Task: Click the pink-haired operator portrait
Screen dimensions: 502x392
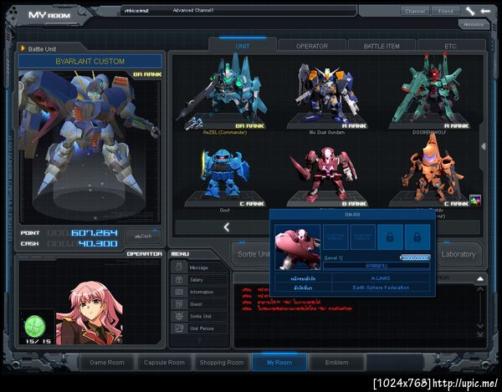Action: click(x=89, y=313)
